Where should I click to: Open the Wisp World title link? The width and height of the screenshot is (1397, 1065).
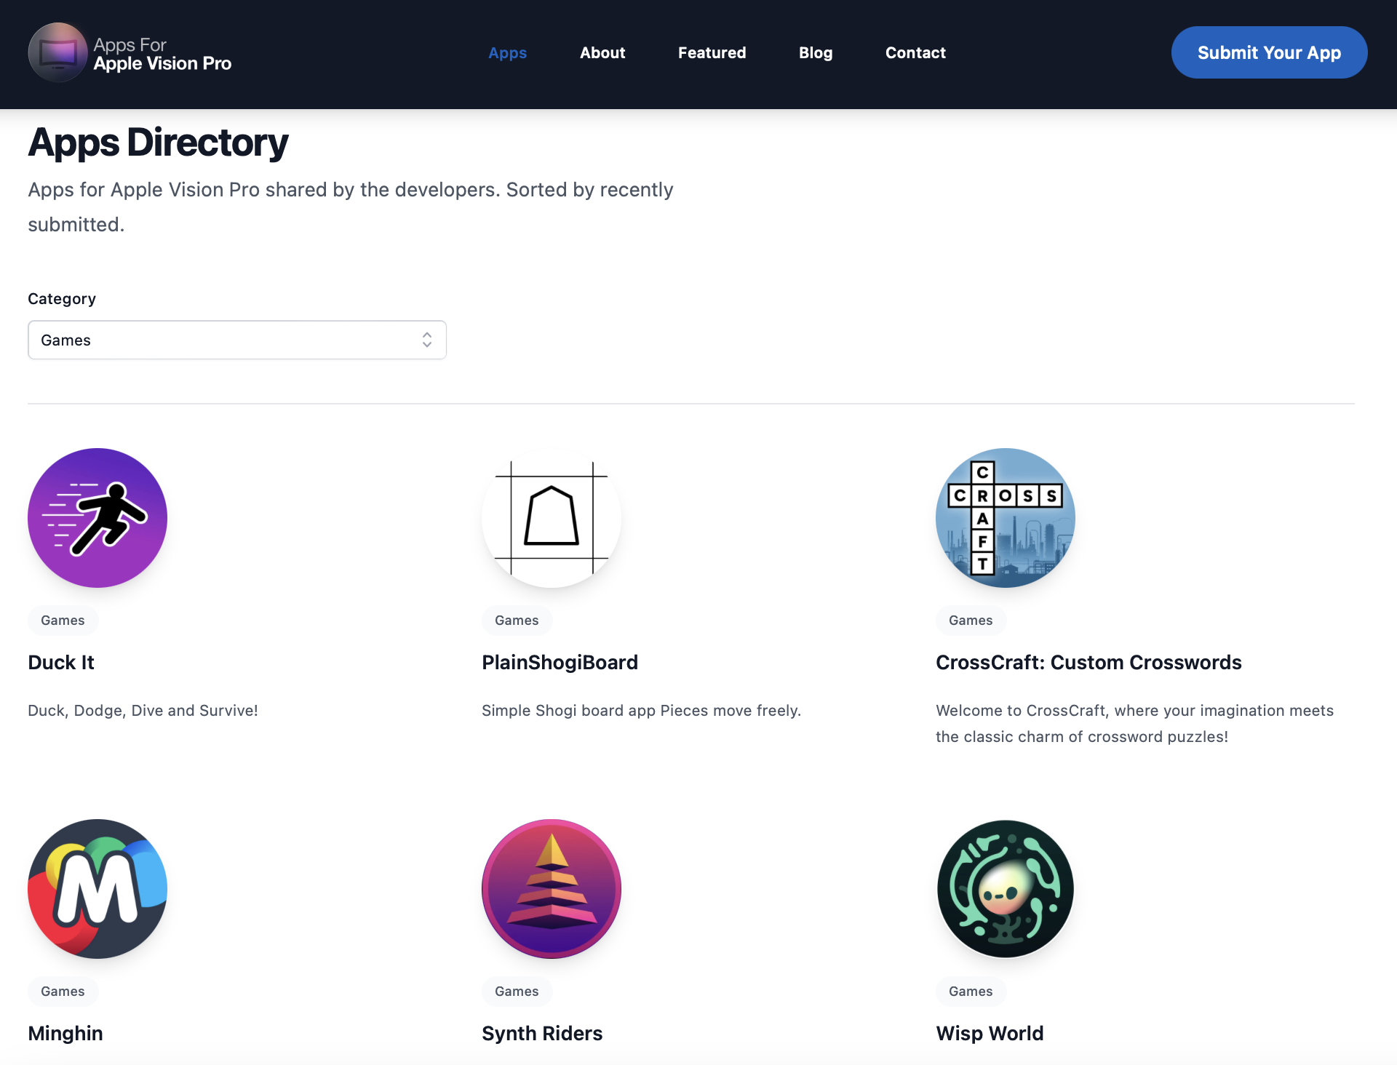coord(990,1033)
